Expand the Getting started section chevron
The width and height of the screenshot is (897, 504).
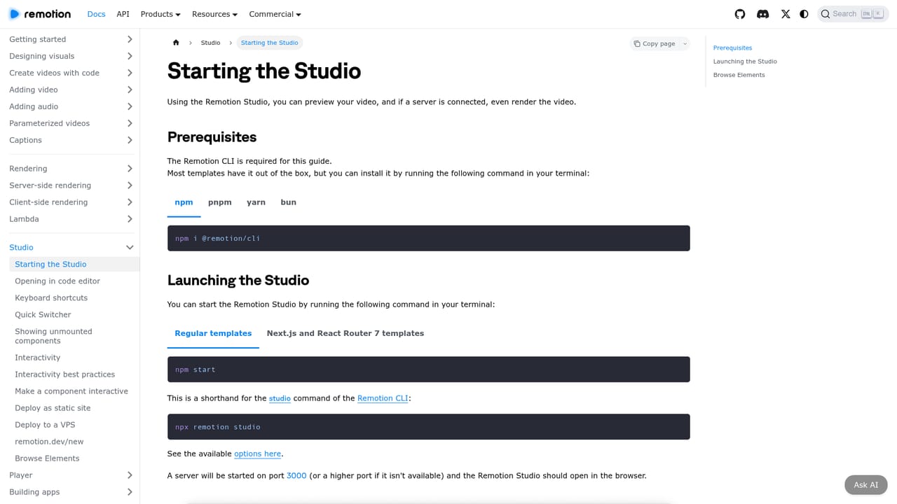[130, 39]
